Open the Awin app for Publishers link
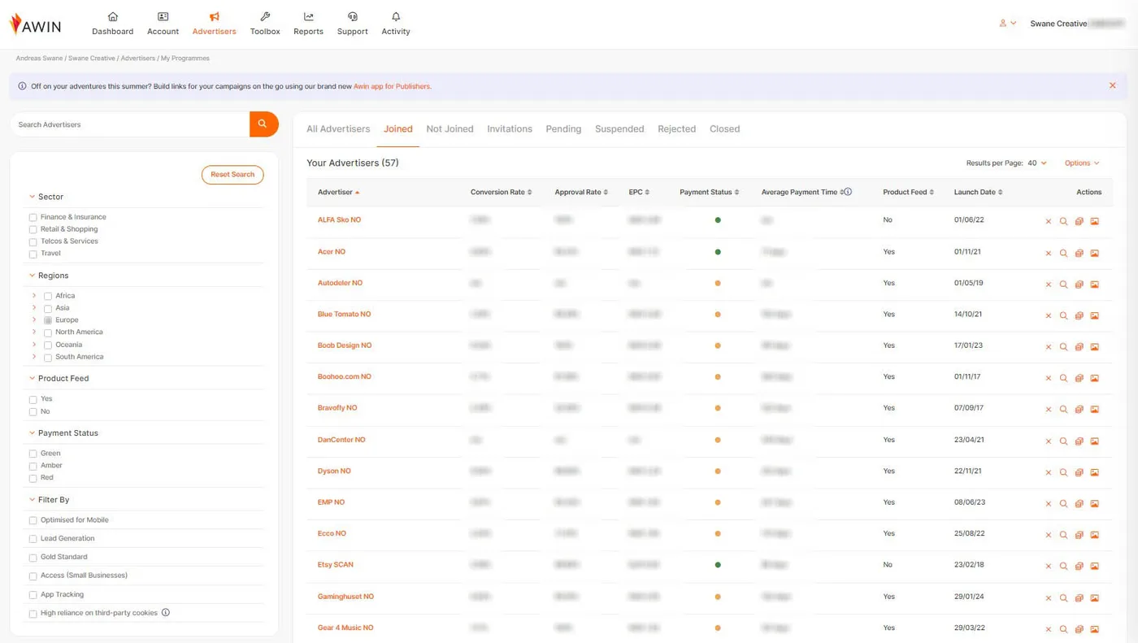The image size is (1138, 643). coord(392,86)
